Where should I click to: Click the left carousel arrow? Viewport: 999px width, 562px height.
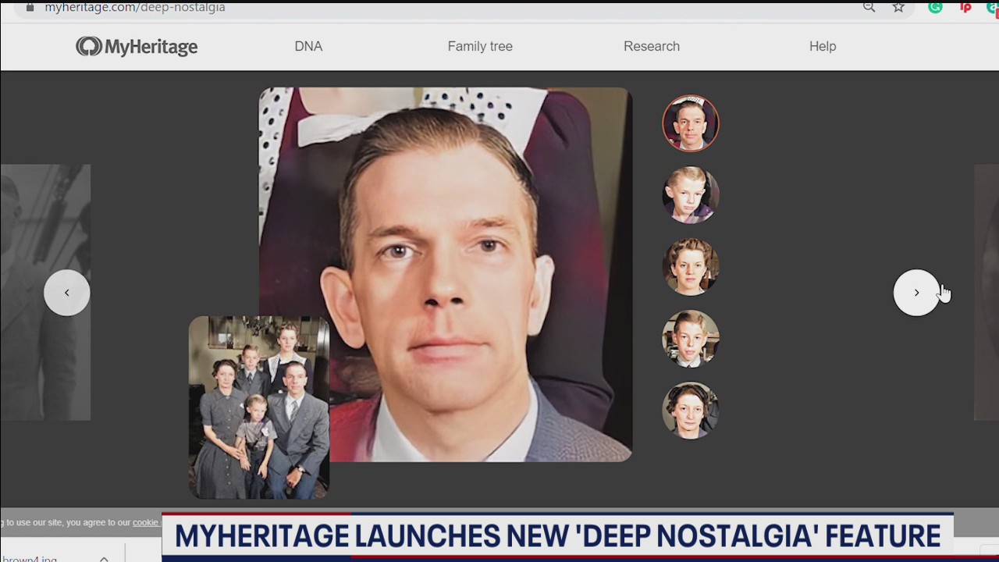click(66, 293)
